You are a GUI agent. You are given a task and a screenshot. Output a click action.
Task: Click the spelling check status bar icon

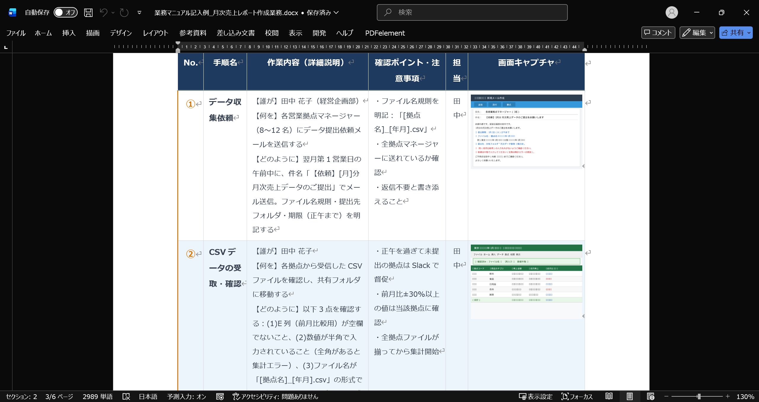pyautogui.click(x=126, y=396)
